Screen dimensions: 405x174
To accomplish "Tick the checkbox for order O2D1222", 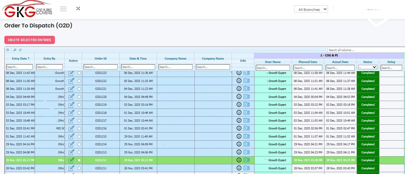I will (x=79, y=81).
